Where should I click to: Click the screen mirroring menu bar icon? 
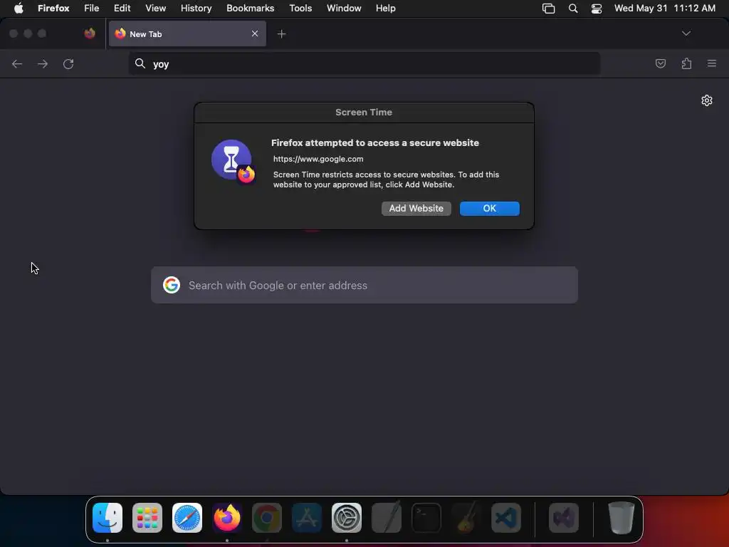point(549,9)
